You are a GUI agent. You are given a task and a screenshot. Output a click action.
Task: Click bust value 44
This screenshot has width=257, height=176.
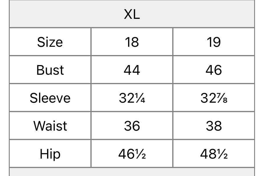132,70
